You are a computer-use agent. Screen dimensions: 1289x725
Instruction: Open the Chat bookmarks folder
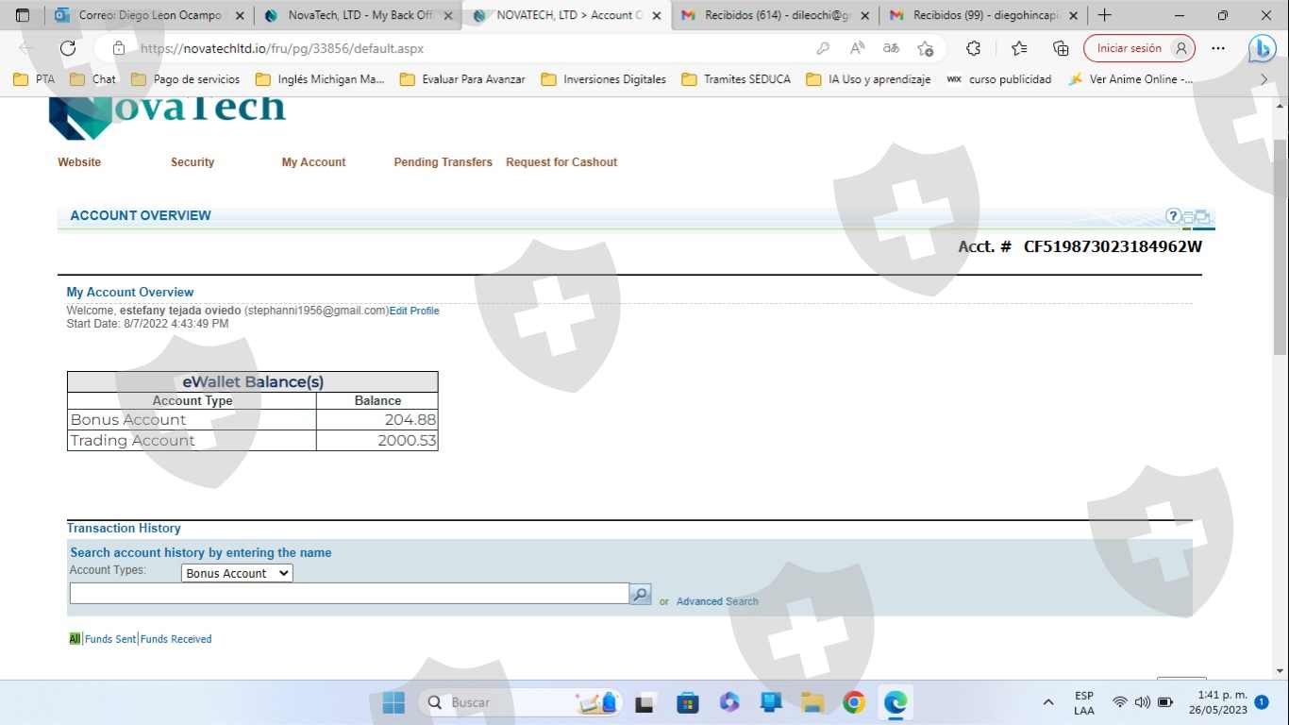(92, 79)
